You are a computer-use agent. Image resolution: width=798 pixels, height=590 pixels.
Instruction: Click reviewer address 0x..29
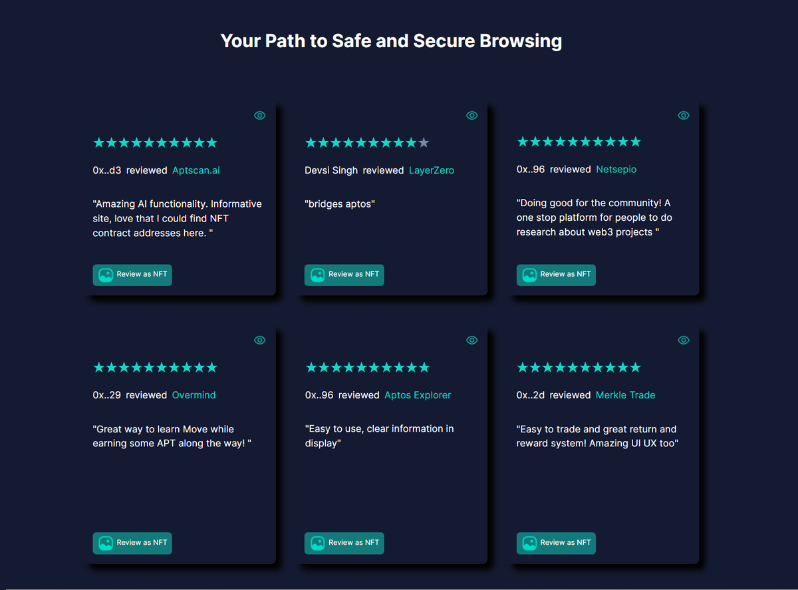[x=107, y=395]
